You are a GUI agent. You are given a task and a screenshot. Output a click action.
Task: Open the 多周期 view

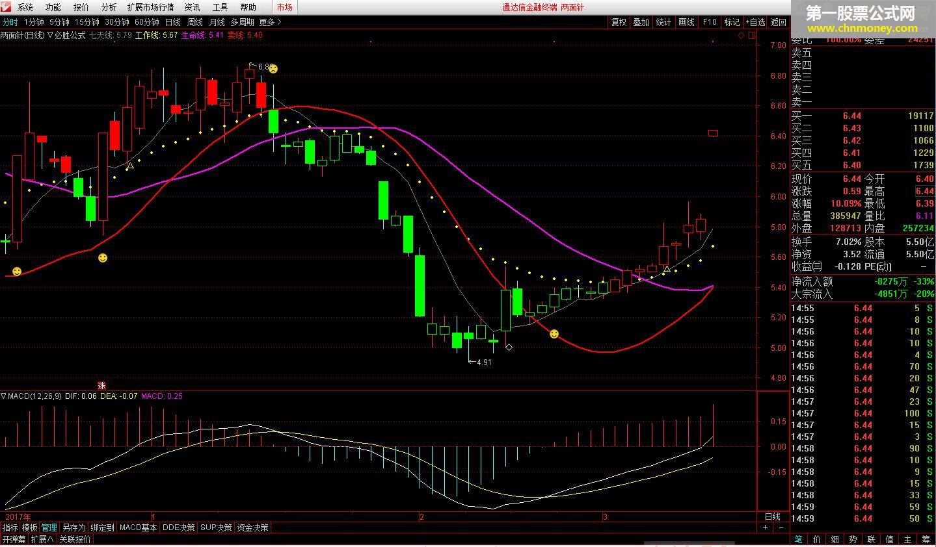point(243,22)
